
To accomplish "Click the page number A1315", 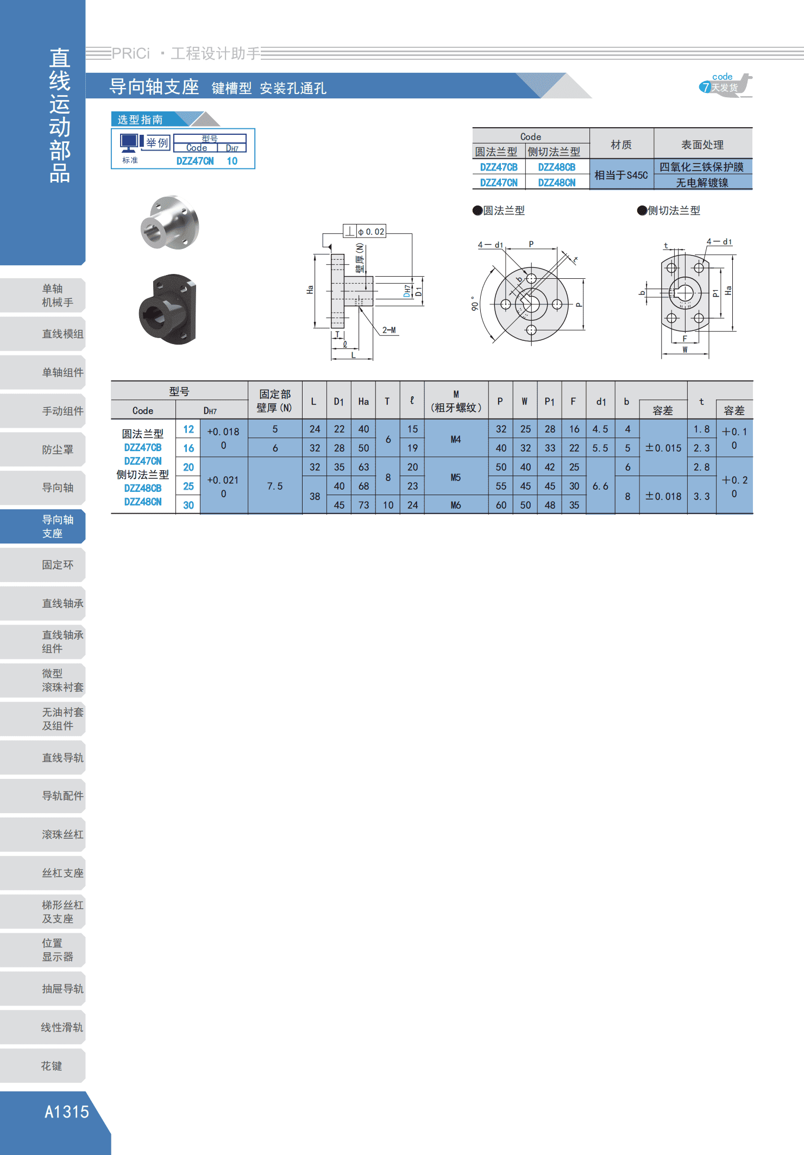I will click(x=66, y=1112).
